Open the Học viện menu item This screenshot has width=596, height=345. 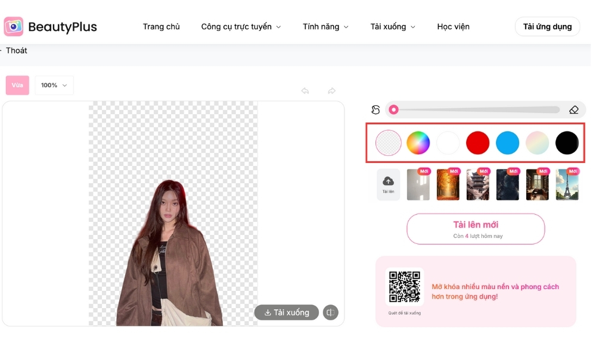pyautogui.click(x=453, y=27)
